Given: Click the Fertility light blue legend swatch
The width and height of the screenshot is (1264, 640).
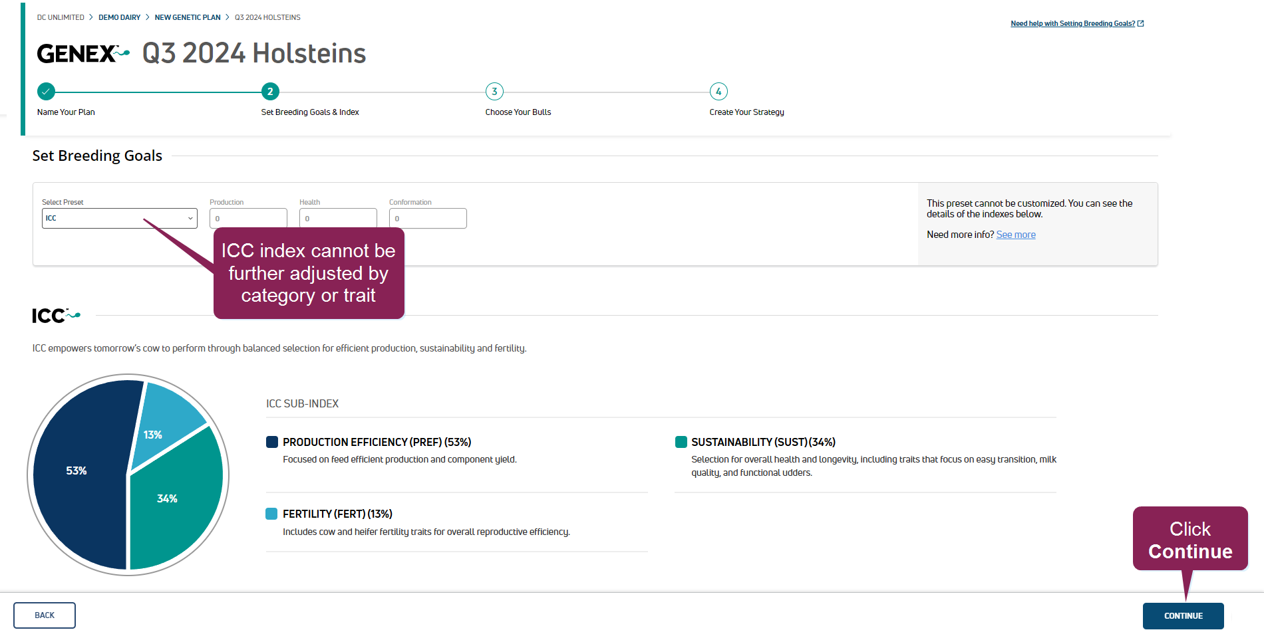Looking at the screenshot, I should (x=271, y=514).
